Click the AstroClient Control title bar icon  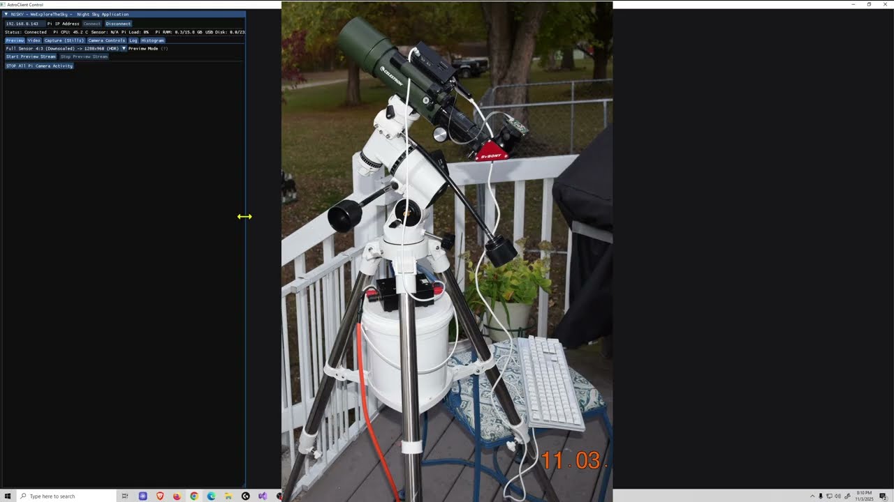(3, 4)
